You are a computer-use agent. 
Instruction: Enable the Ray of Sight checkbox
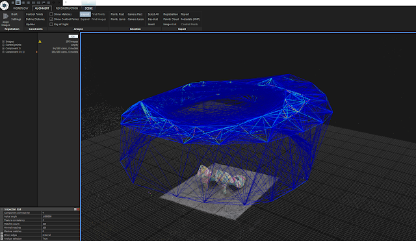point(51,24)
